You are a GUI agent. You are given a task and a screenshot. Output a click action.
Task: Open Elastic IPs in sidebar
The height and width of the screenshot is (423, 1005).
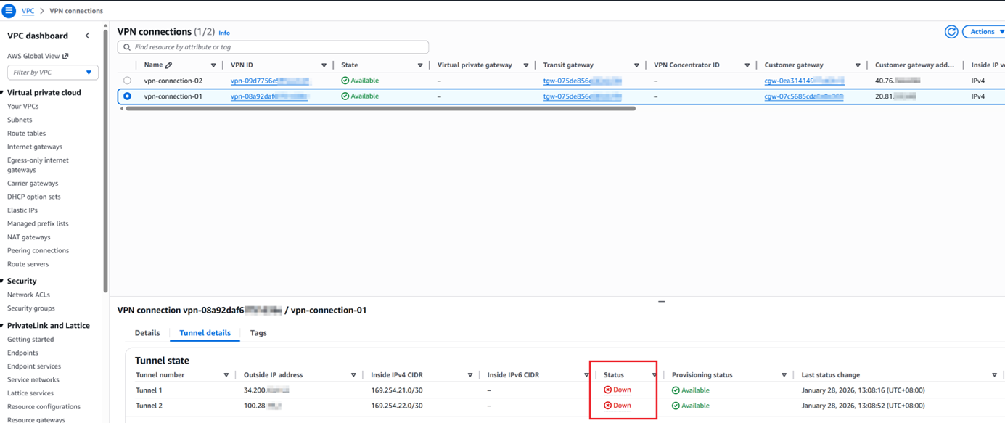coord(22,210)
